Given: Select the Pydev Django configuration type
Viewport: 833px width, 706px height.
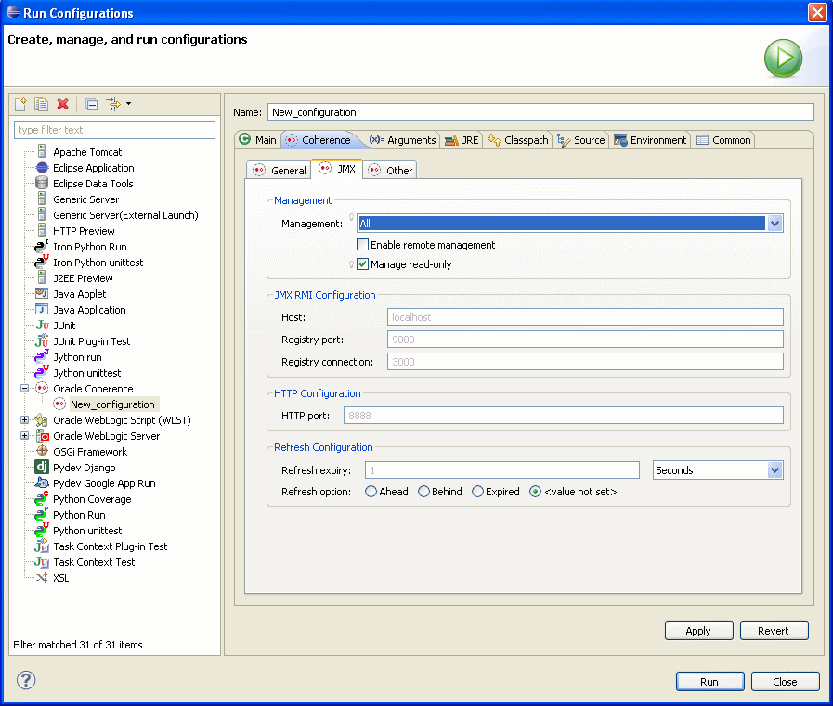Looking at the screenshot, I should click(84, 468).
